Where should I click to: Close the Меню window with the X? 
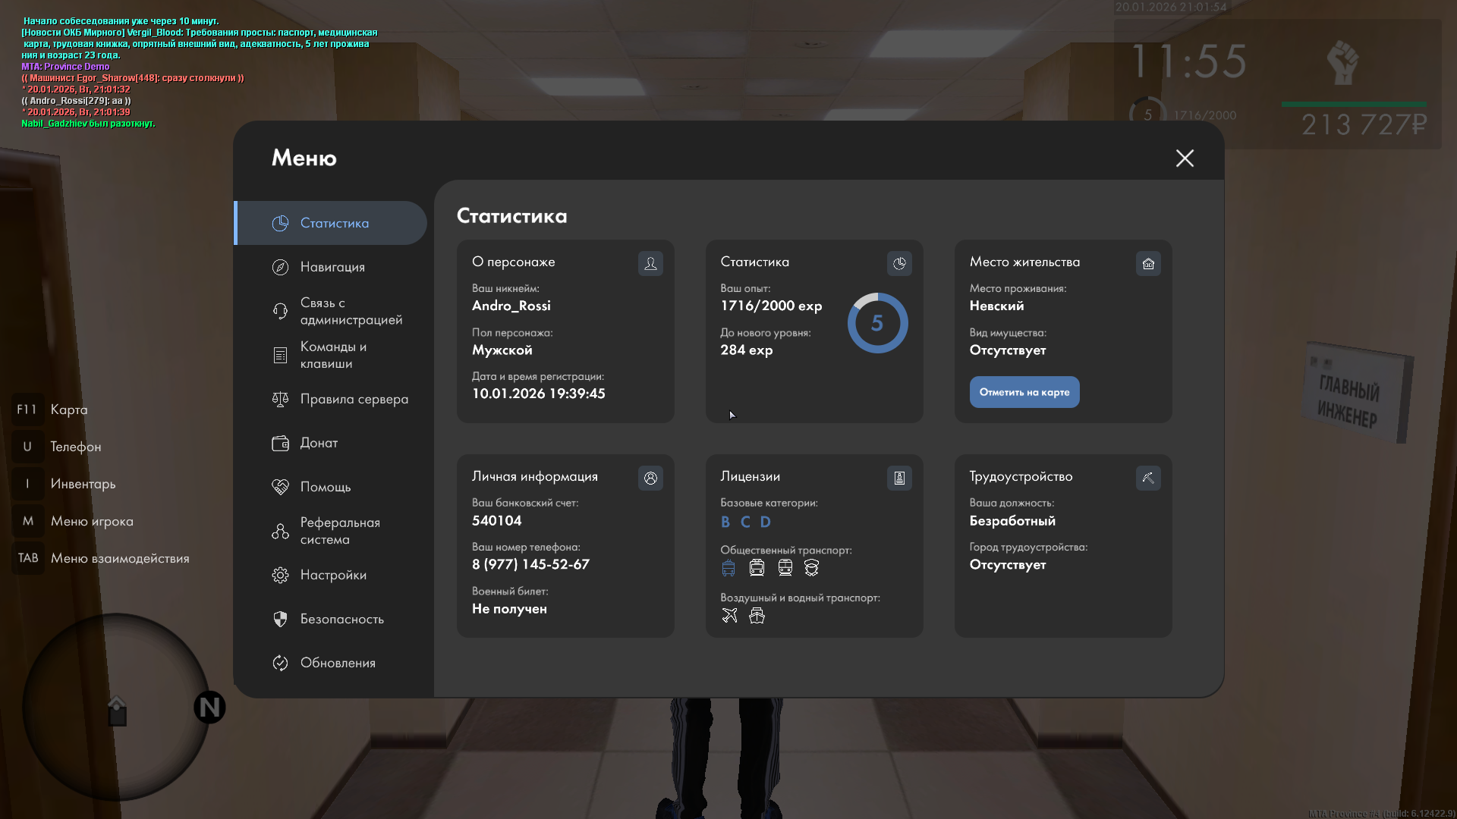tap(1185, 158)
